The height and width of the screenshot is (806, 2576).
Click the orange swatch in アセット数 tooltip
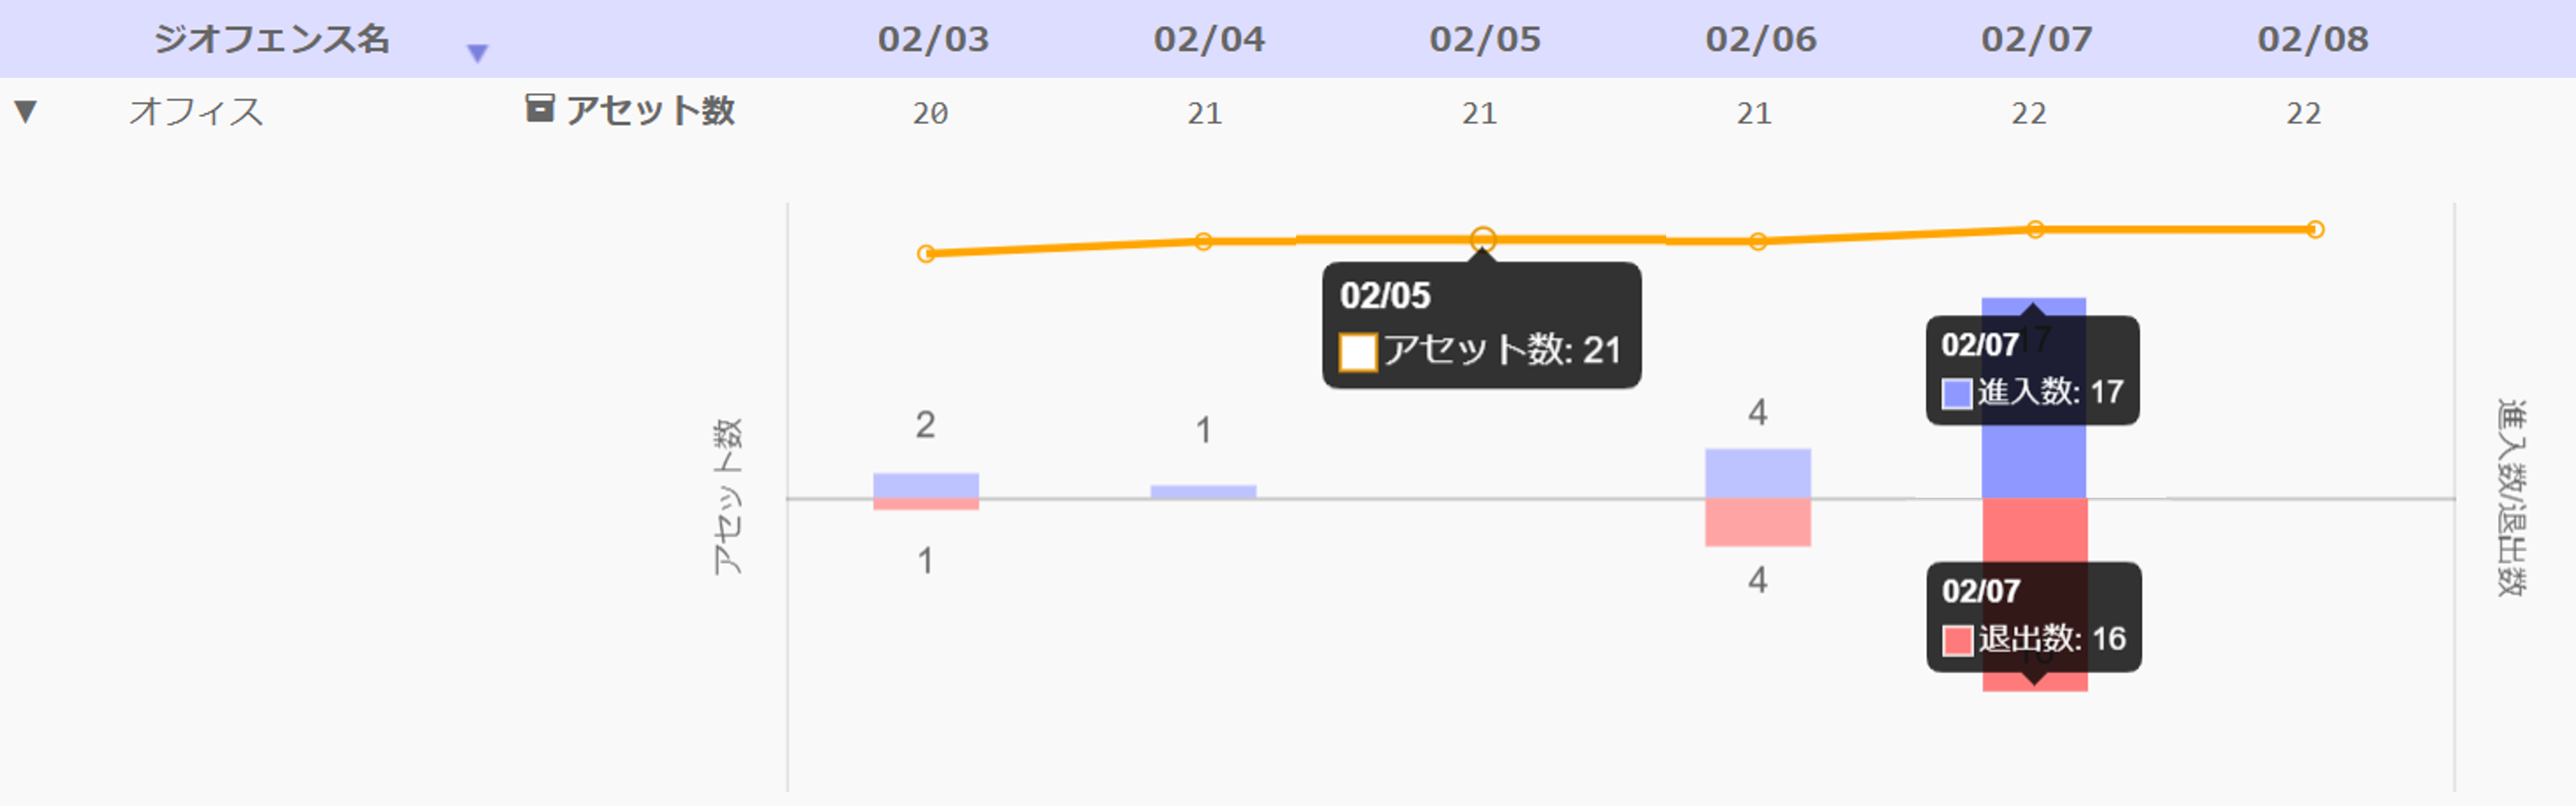1357,352
